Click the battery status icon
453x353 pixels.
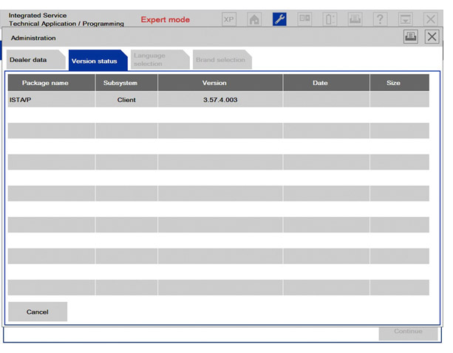tap(330, 19)
